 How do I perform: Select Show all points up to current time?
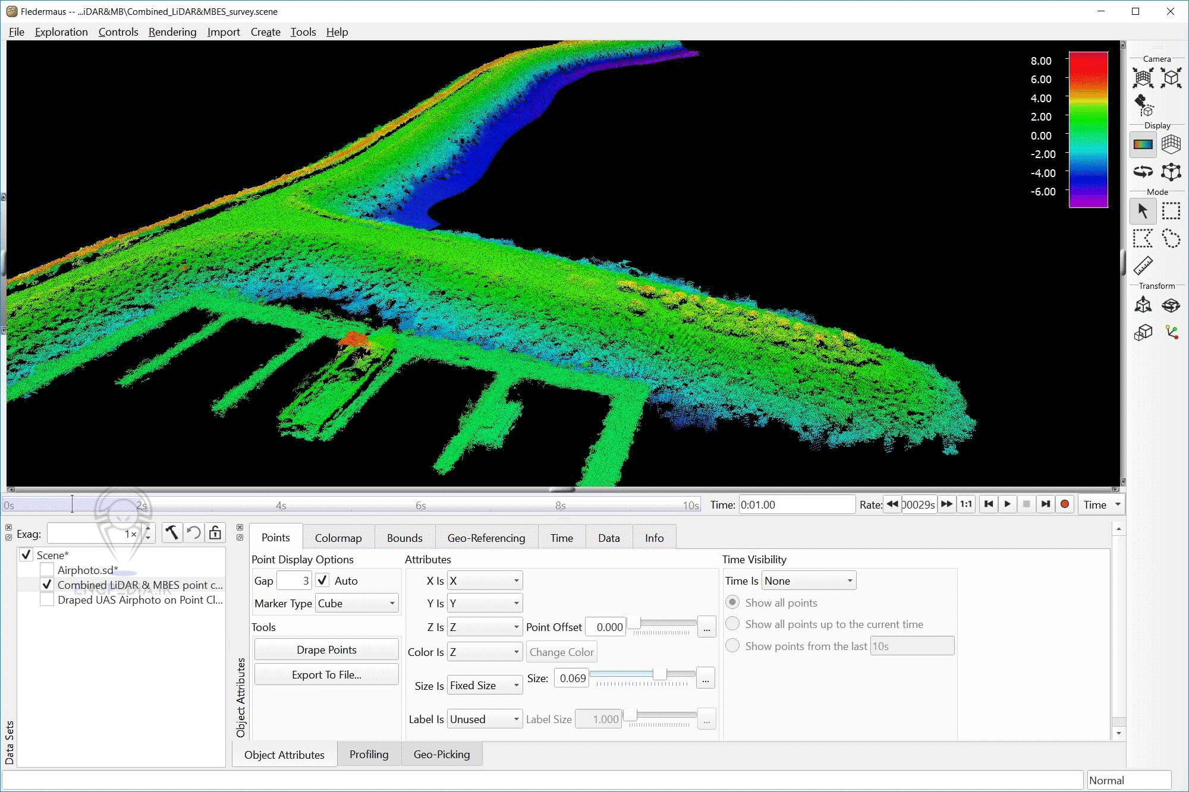[733, 624]
